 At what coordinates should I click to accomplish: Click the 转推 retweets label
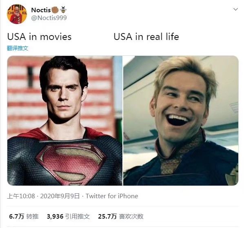pyautogui.click(x=32, y=216)
